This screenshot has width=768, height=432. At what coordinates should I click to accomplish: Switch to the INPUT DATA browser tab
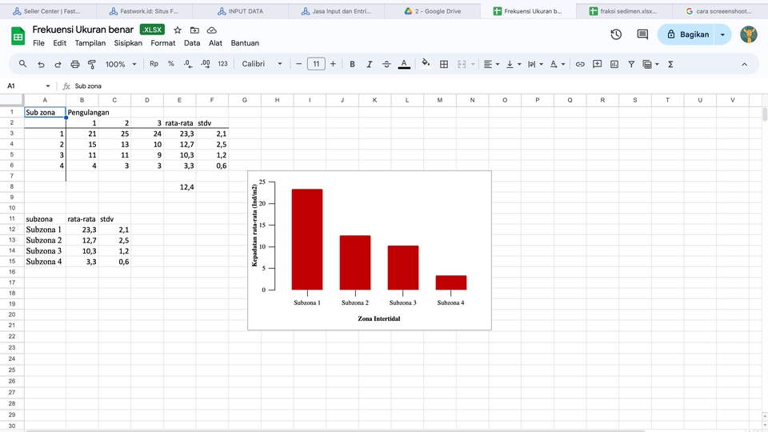click(240, 10)
